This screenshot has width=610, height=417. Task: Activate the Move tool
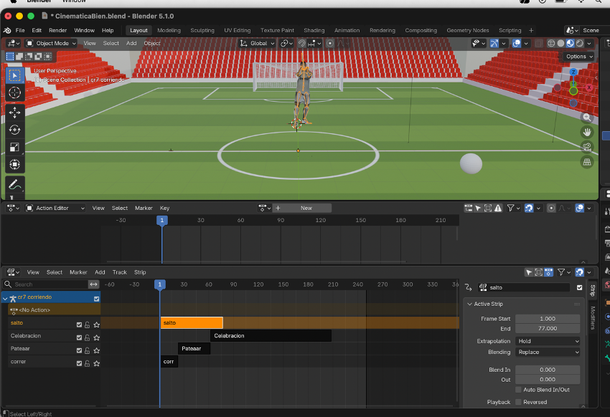coord(15,112)
